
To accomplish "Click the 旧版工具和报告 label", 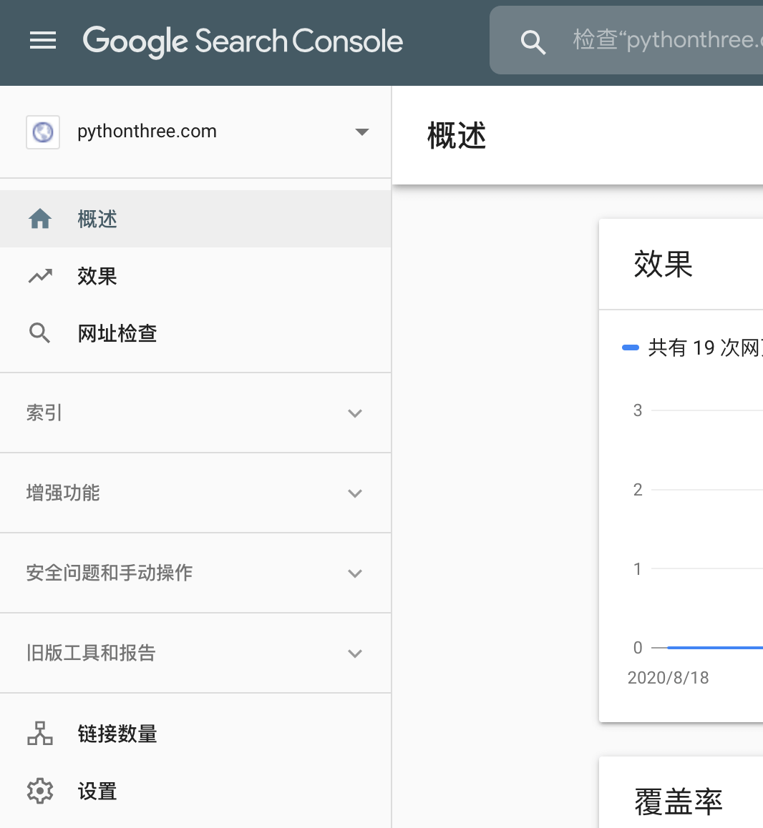I will point(90,654).
